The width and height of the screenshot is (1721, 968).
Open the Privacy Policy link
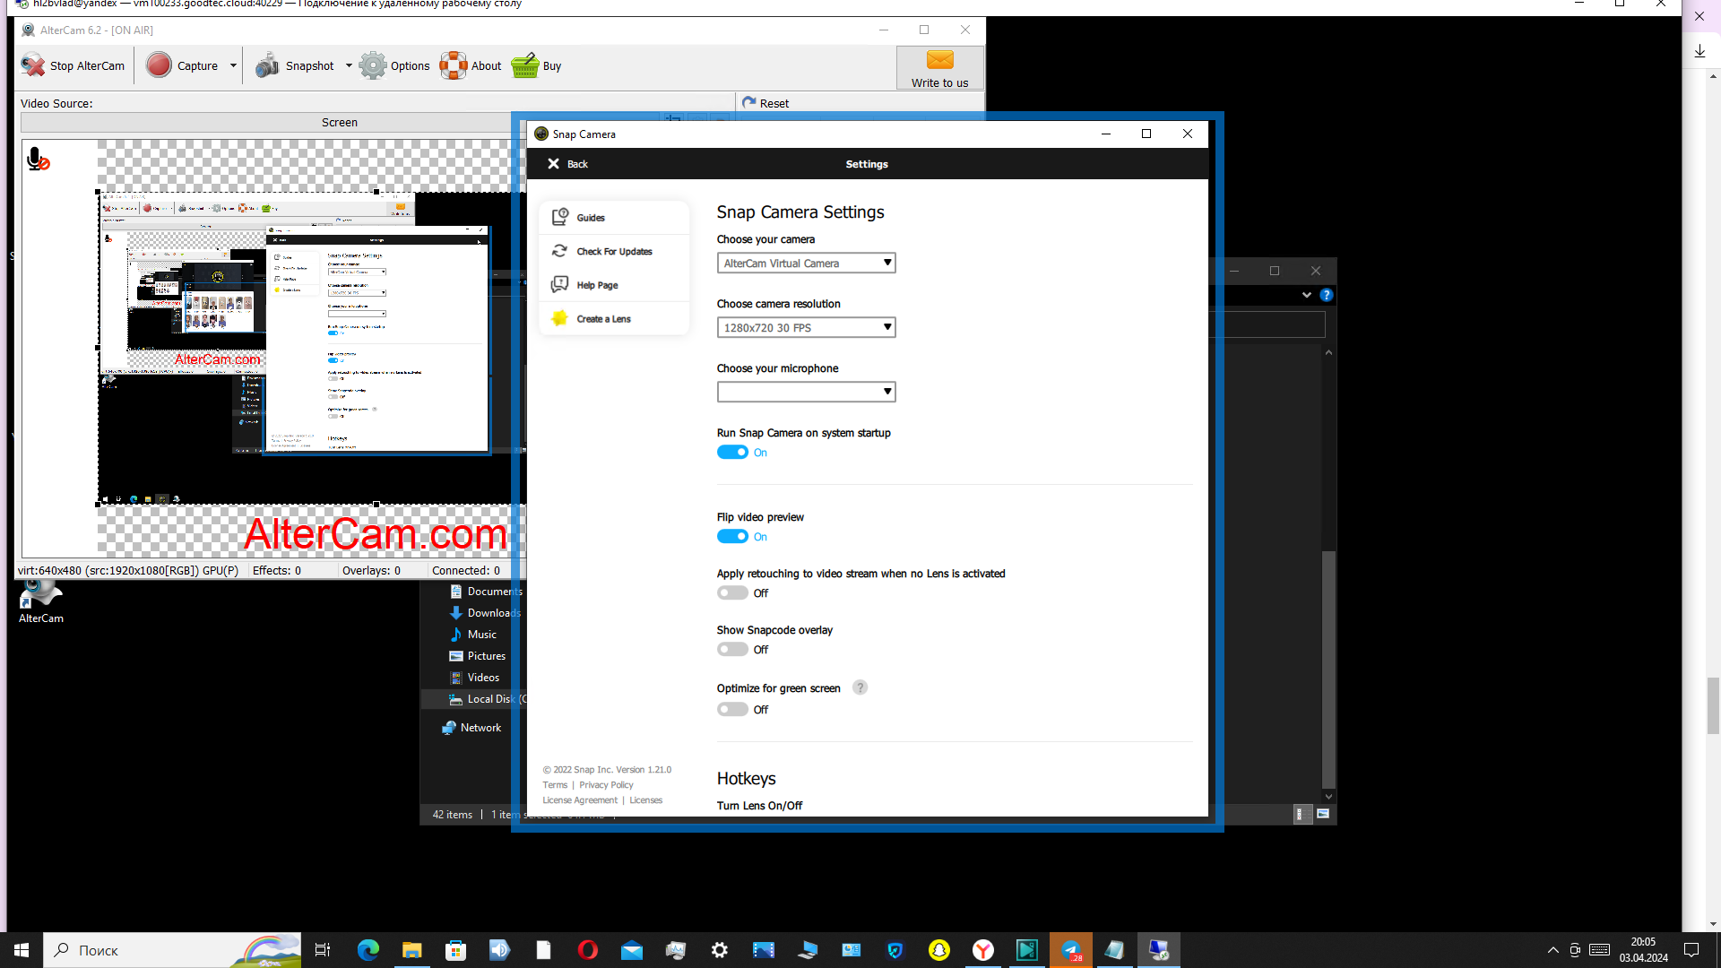click(606, 785)
